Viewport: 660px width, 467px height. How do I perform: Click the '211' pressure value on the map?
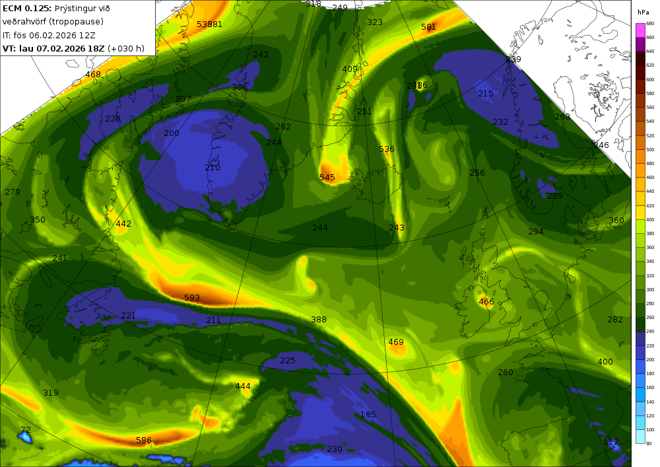click(213, 320)
